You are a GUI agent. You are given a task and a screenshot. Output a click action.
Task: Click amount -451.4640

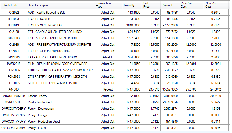[170, 122]
